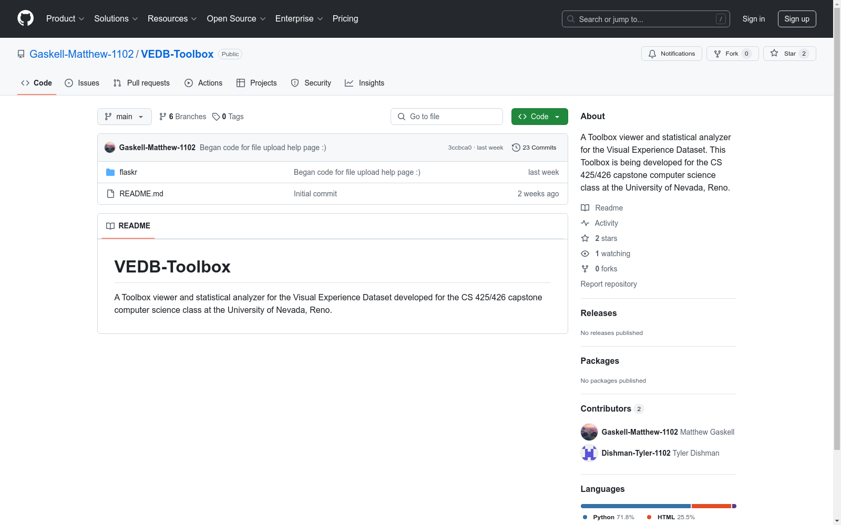841x525 pixels.
Task: Open the Initial commit message link
Action: 315,194
